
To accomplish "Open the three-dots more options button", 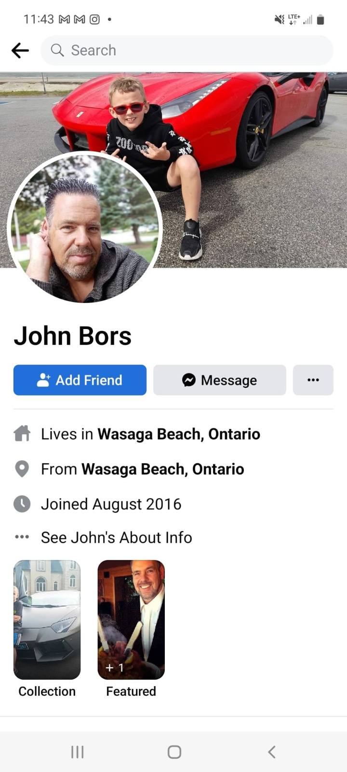I will 313,380.
